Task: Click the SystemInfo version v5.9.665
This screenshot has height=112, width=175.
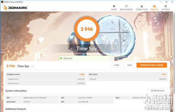Action: (27, 102)
